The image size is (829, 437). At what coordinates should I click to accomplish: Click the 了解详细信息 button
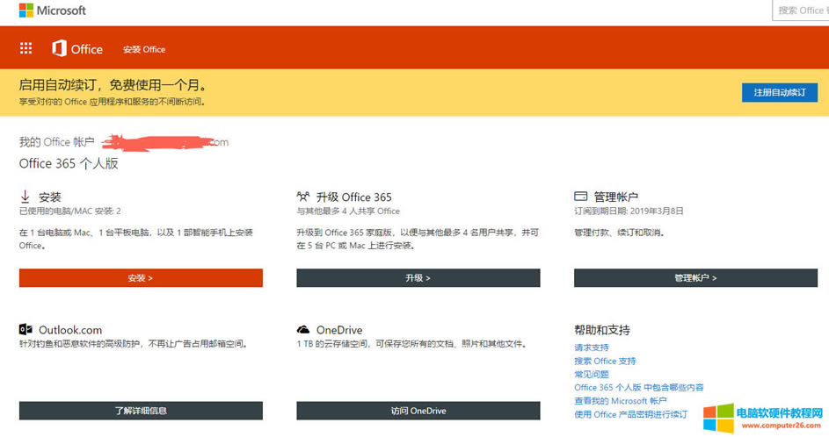tap(141, 411)
